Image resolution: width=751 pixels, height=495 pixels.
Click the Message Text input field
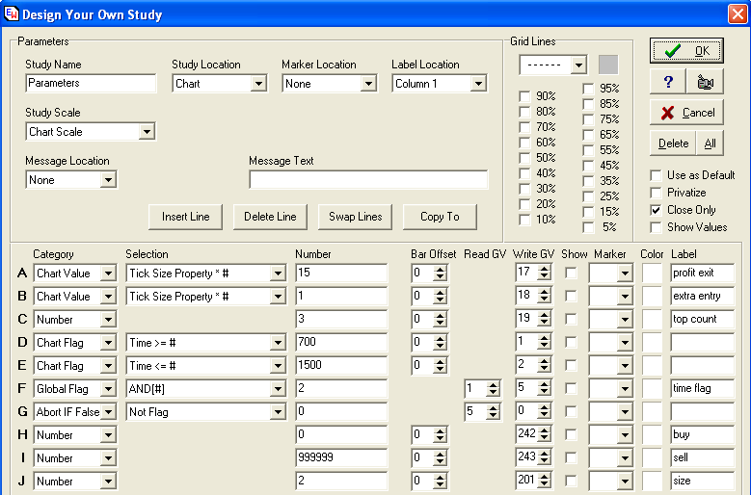click(368, 180)
